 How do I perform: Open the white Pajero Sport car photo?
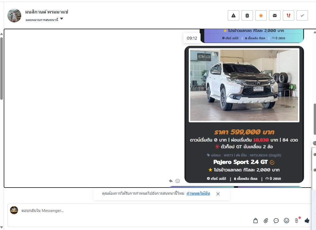(x=244, y=85)
